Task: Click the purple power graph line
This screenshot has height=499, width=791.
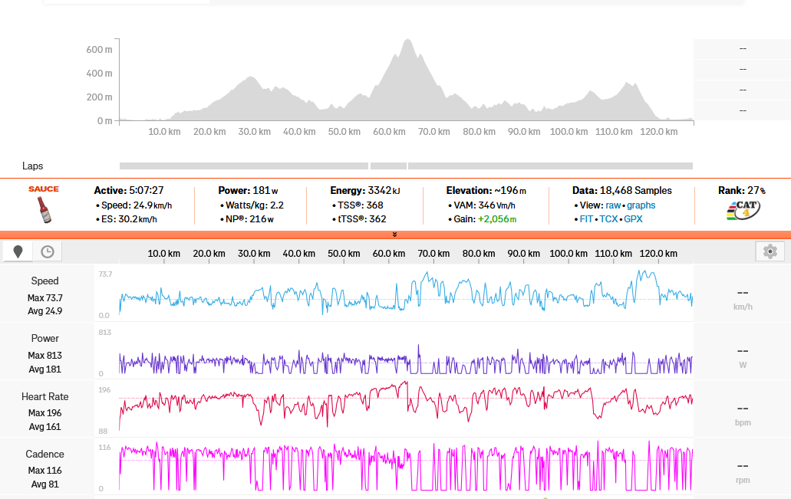Action: tap(406, 360)
